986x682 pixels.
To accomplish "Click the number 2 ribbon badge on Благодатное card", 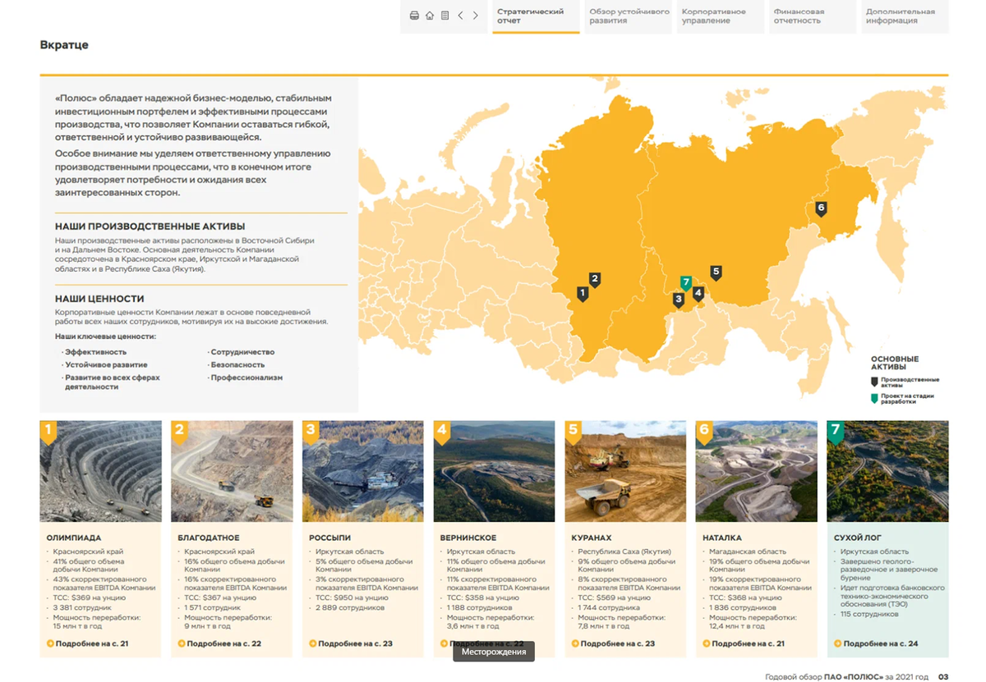I will coord(179,432).
